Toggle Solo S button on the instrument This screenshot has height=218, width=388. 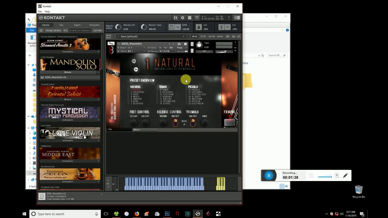tap(192, 44)
